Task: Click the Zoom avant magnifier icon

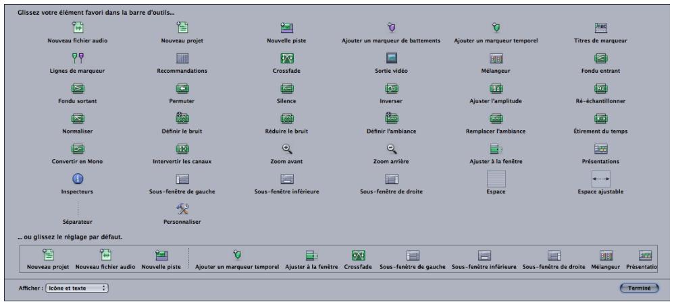Action: pyautogui.click(x=287, y=149)
